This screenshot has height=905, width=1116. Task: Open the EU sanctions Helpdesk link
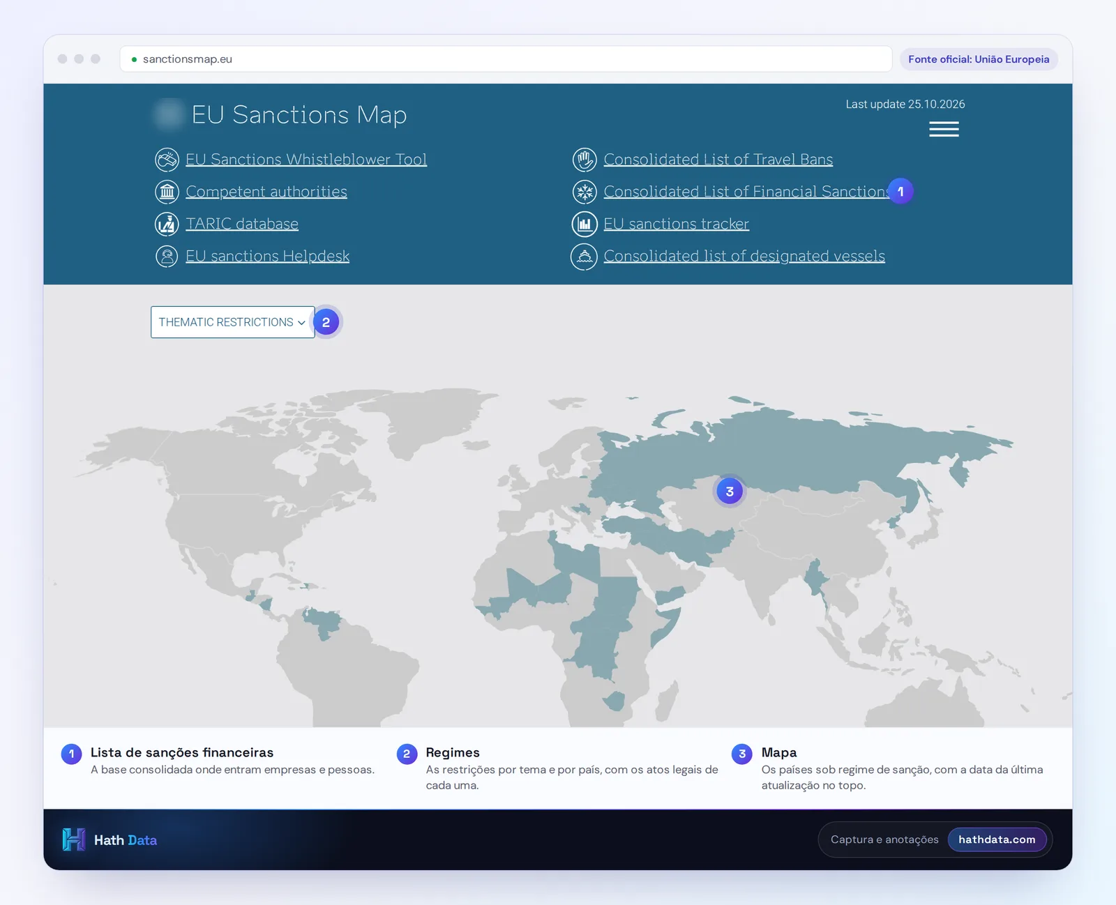click(x=267, y=256)
